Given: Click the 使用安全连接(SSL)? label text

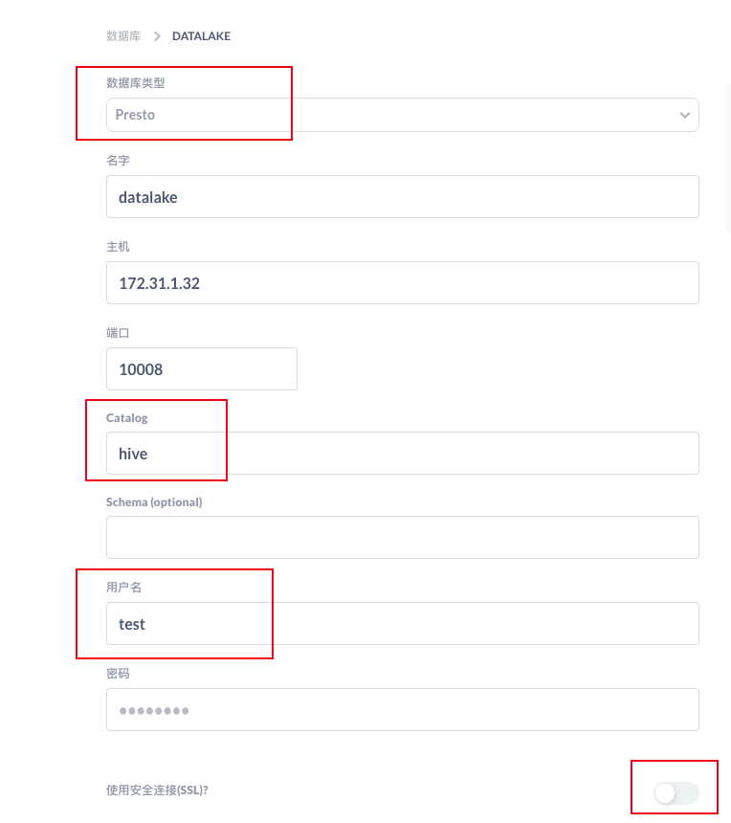Looking at the screenshot, I should coord(157,790).
